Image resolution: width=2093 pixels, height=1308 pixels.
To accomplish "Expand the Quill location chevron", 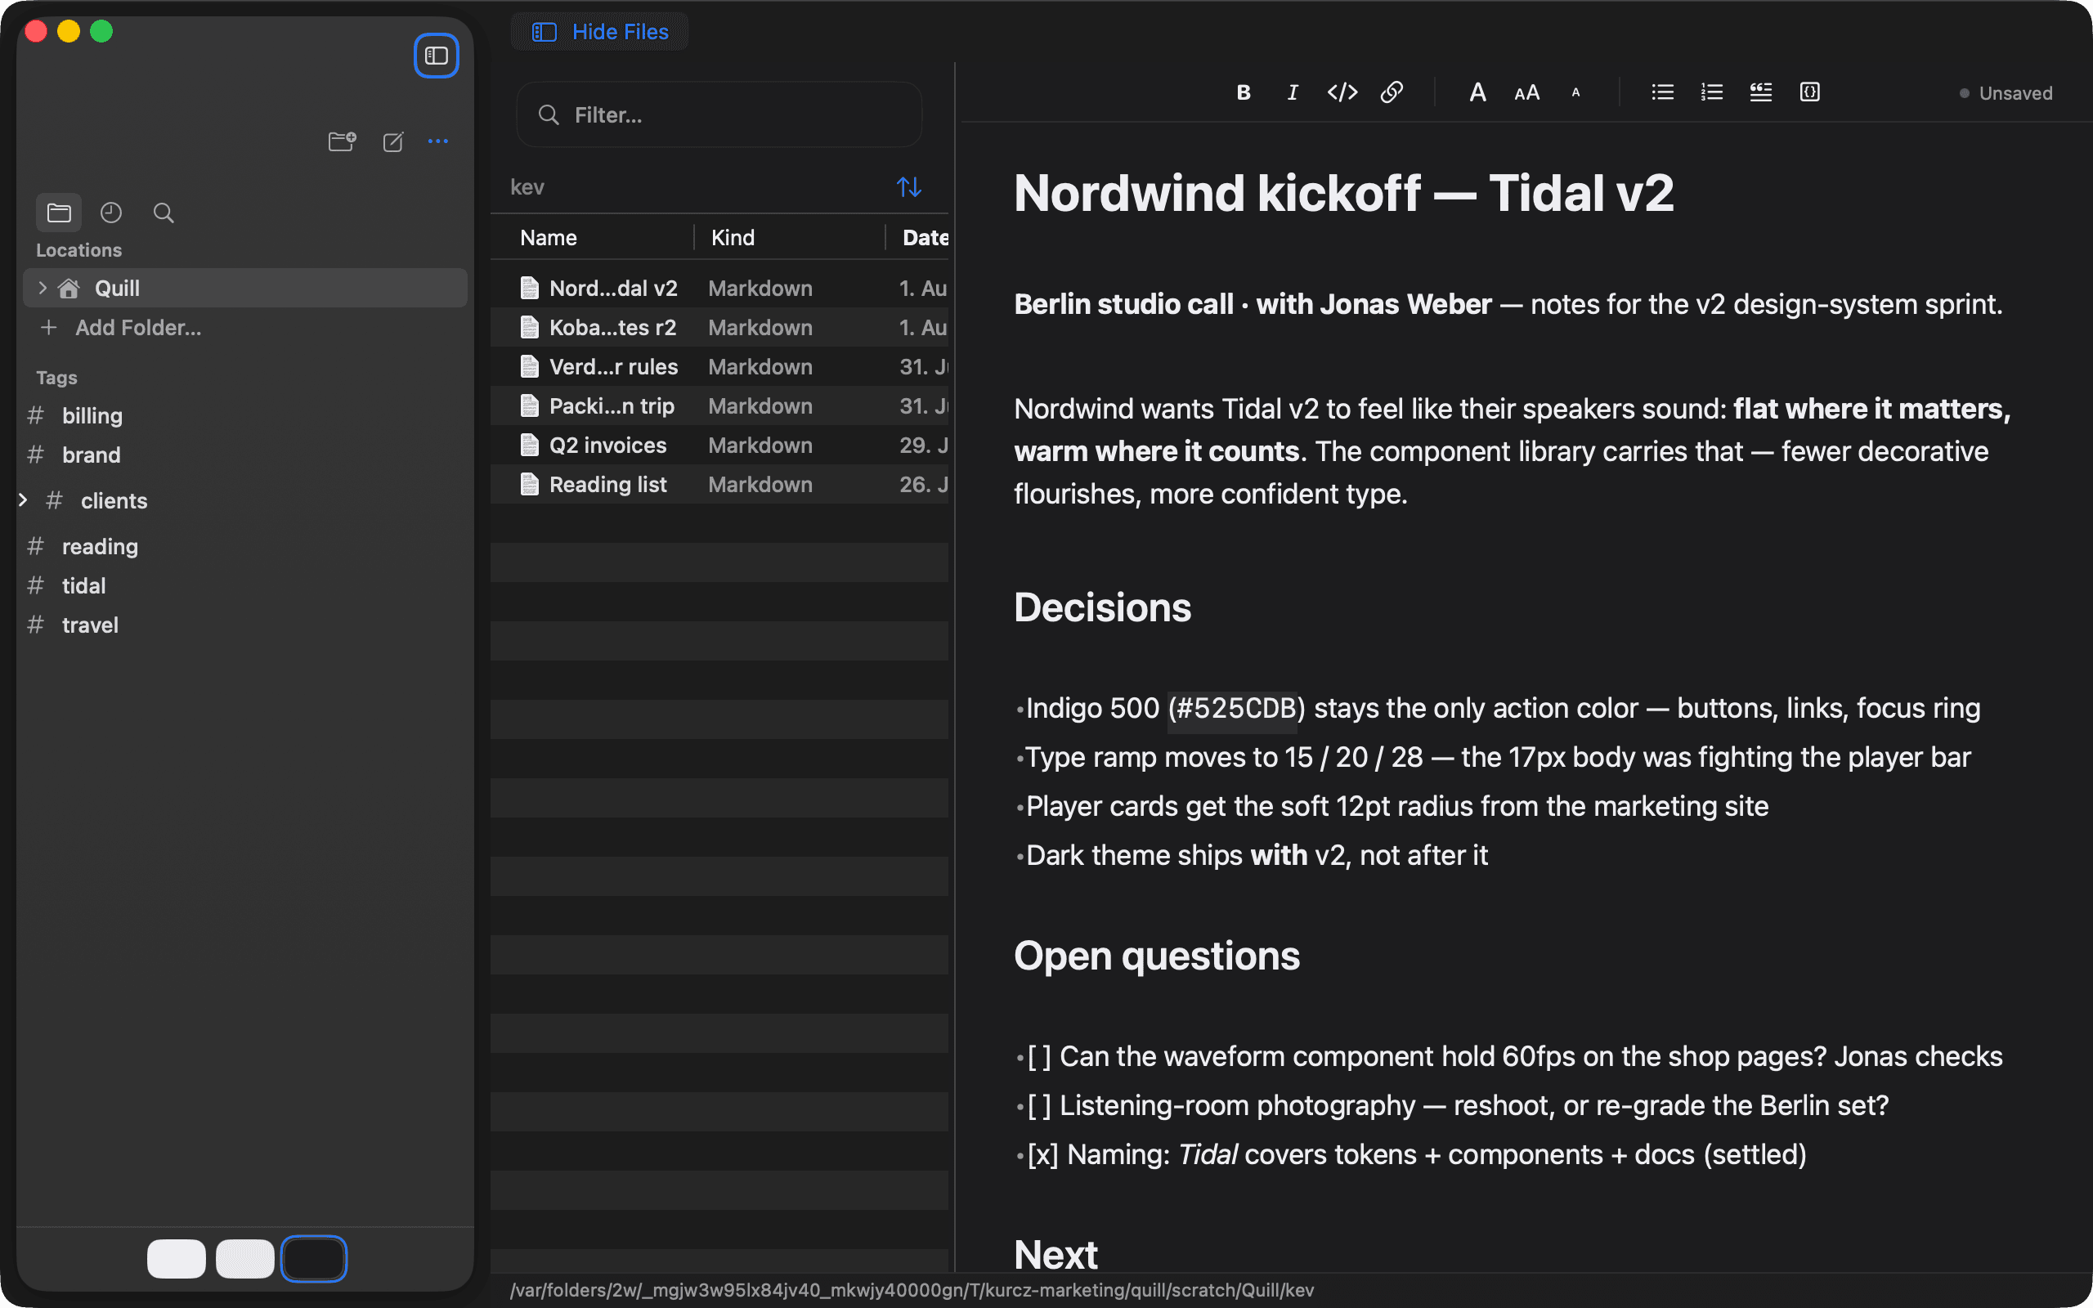I will click(x=42, y=287).
